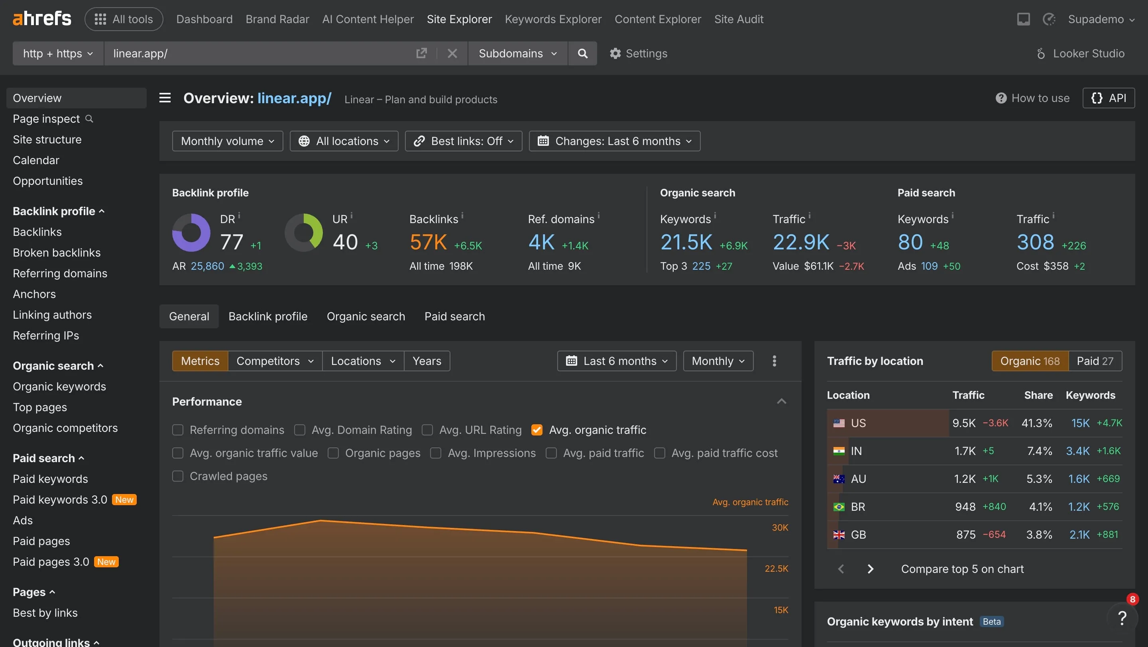Viewport: 1148px width, 647px height.
Task: Open Paid keywords 3.0 in sidebar
Action: 60,500
